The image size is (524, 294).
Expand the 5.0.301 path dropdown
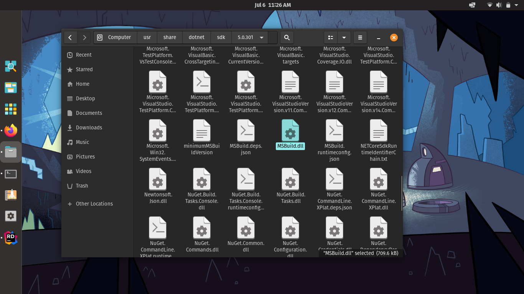click(261, 38)
